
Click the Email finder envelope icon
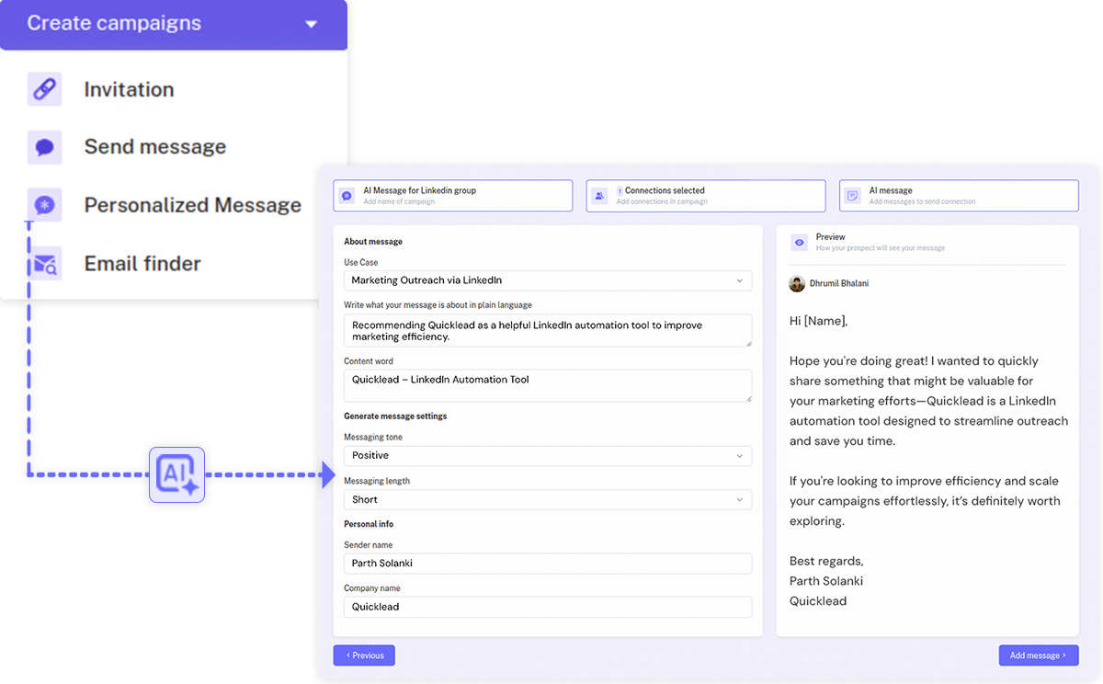(x=45, y=263)
